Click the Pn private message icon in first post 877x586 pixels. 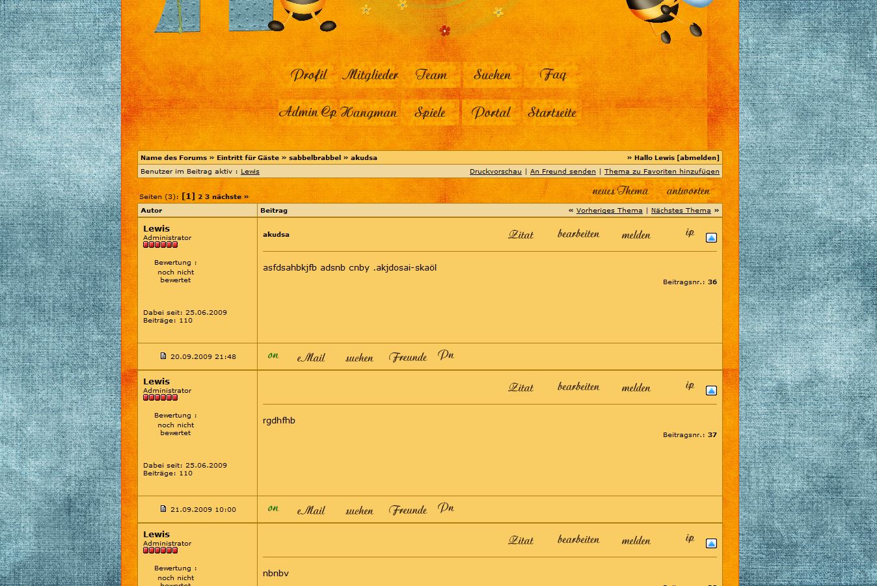pyautogui.click(x=446, y=356)
